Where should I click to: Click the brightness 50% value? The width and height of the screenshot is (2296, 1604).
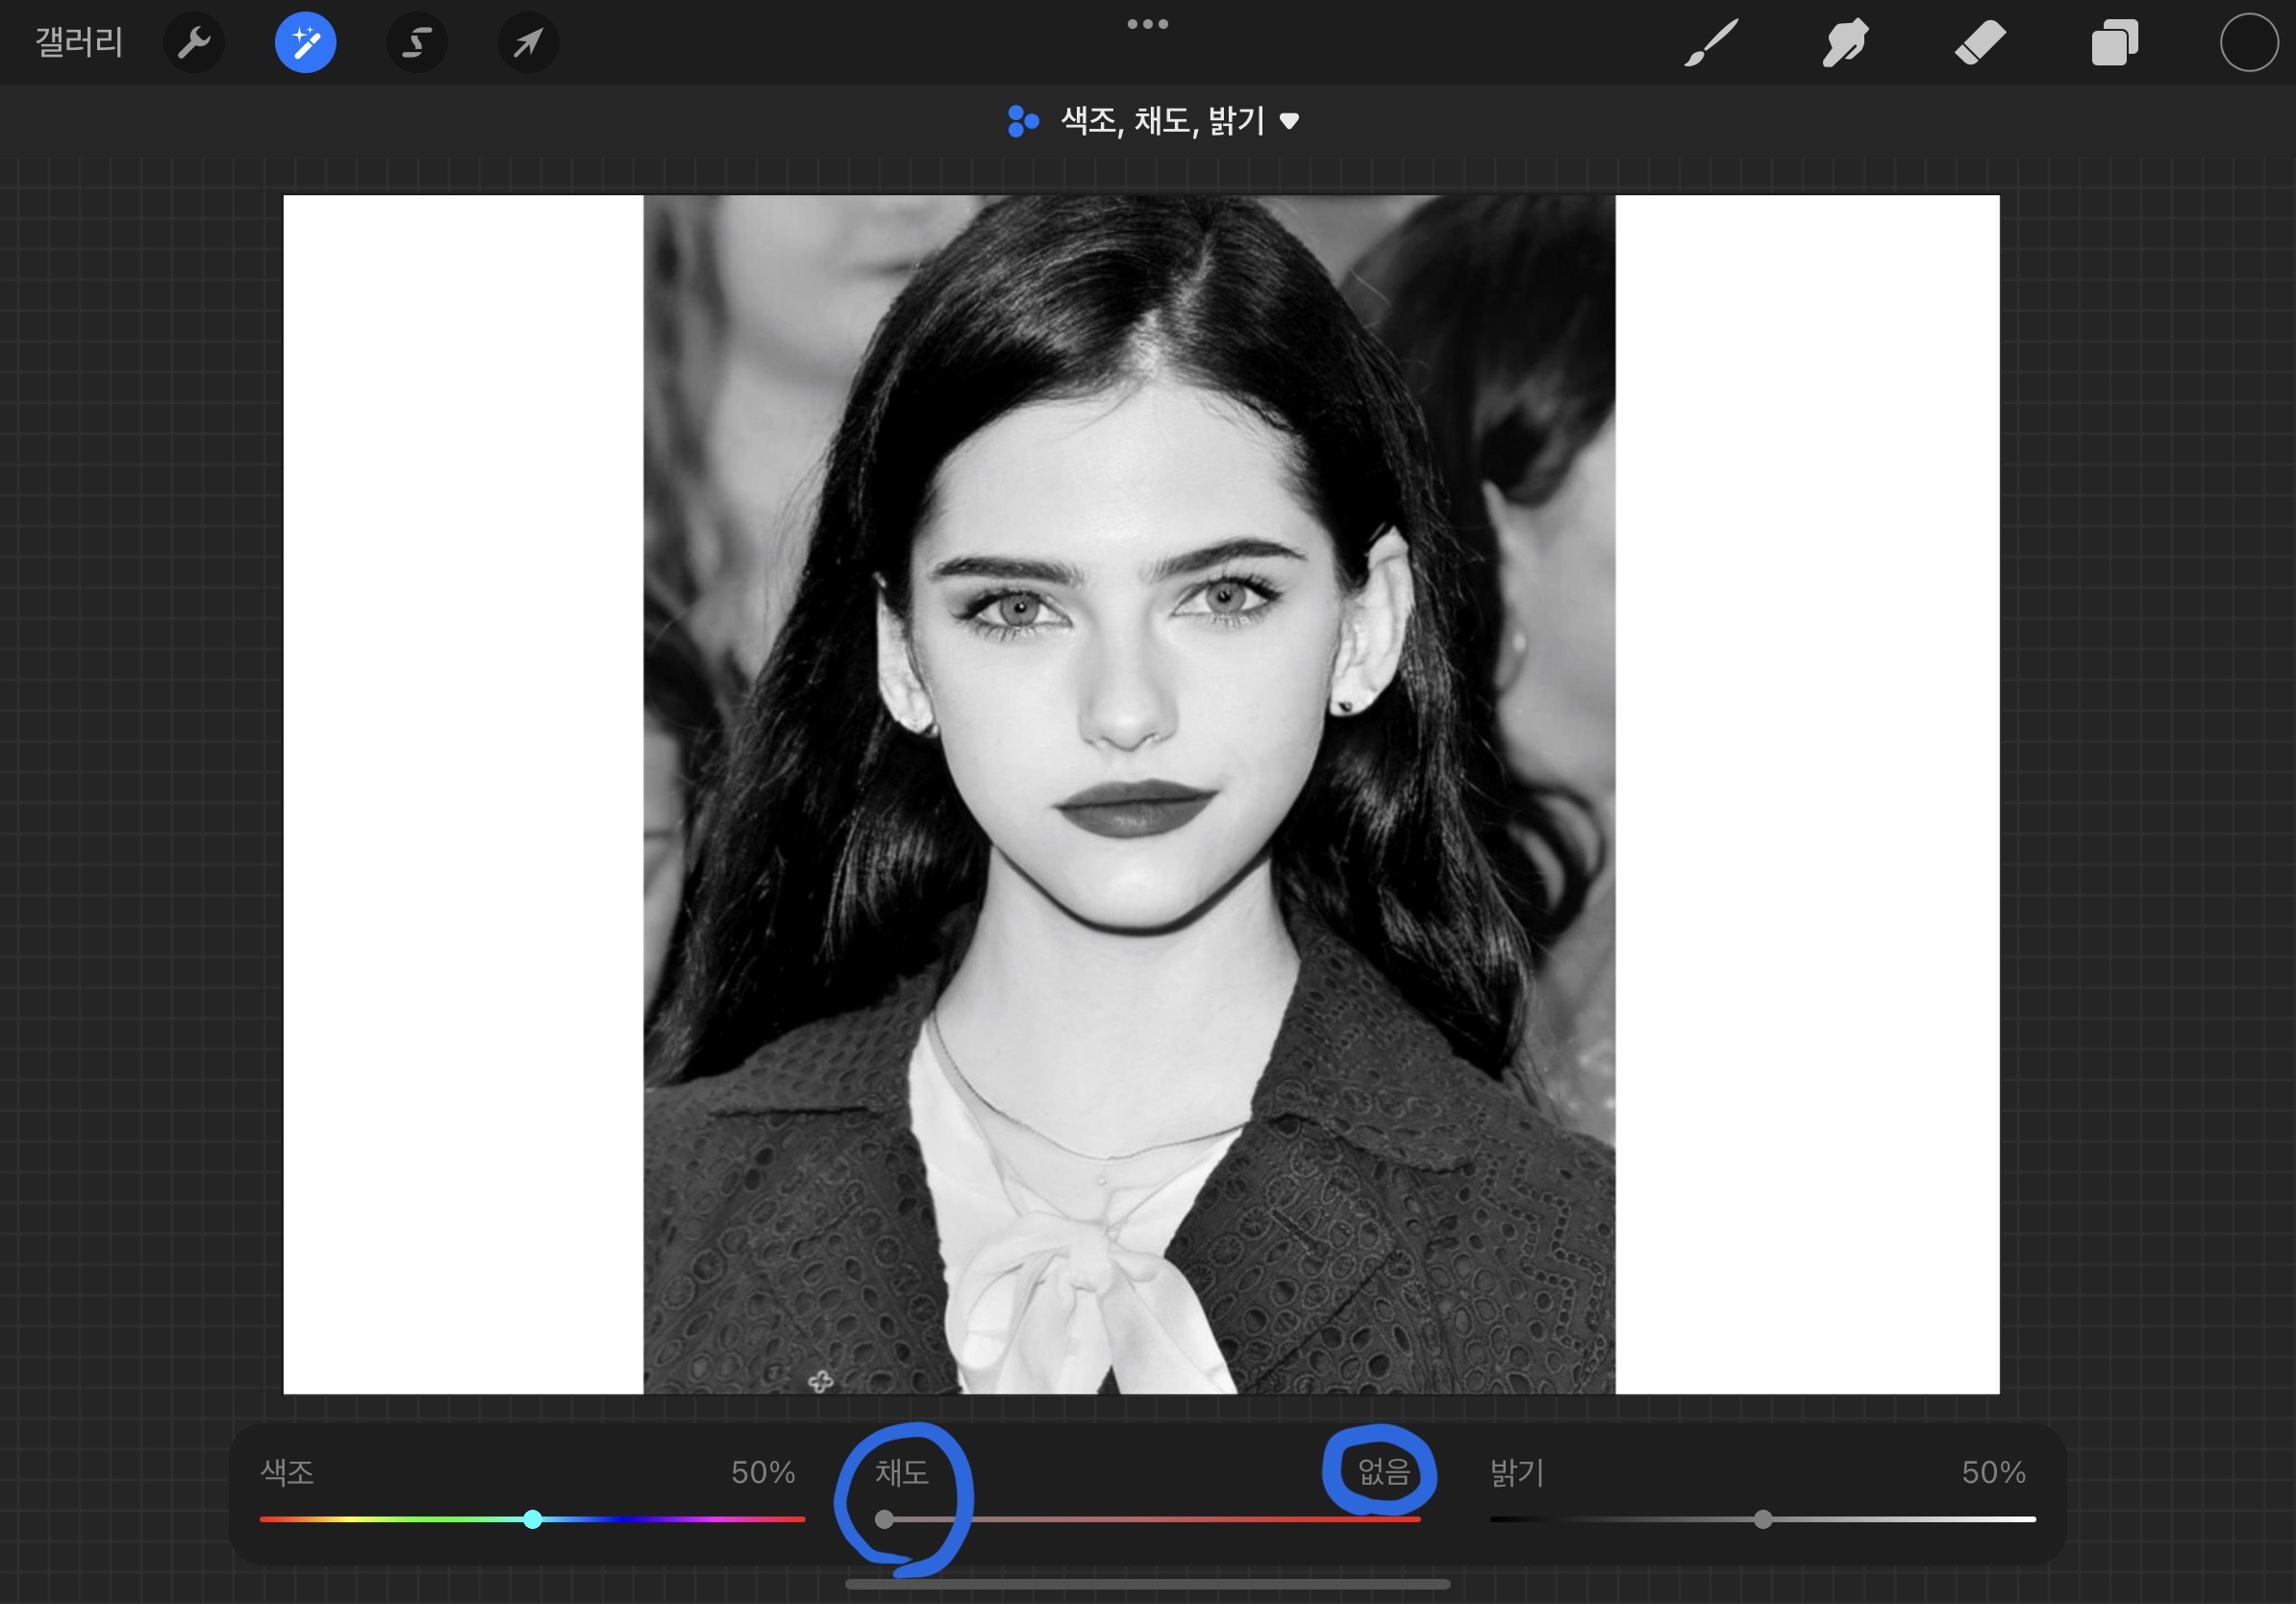tap(1994, 1472)
